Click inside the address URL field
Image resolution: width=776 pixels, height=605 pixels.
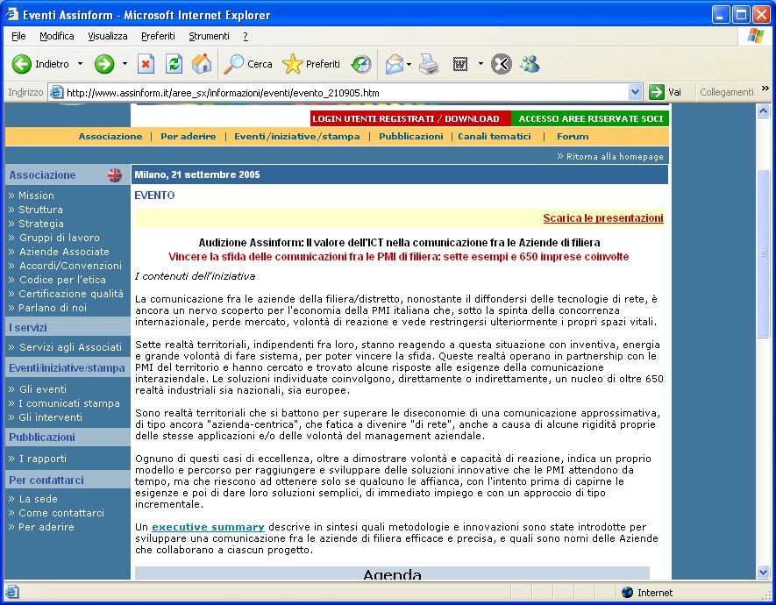[346, 93]
